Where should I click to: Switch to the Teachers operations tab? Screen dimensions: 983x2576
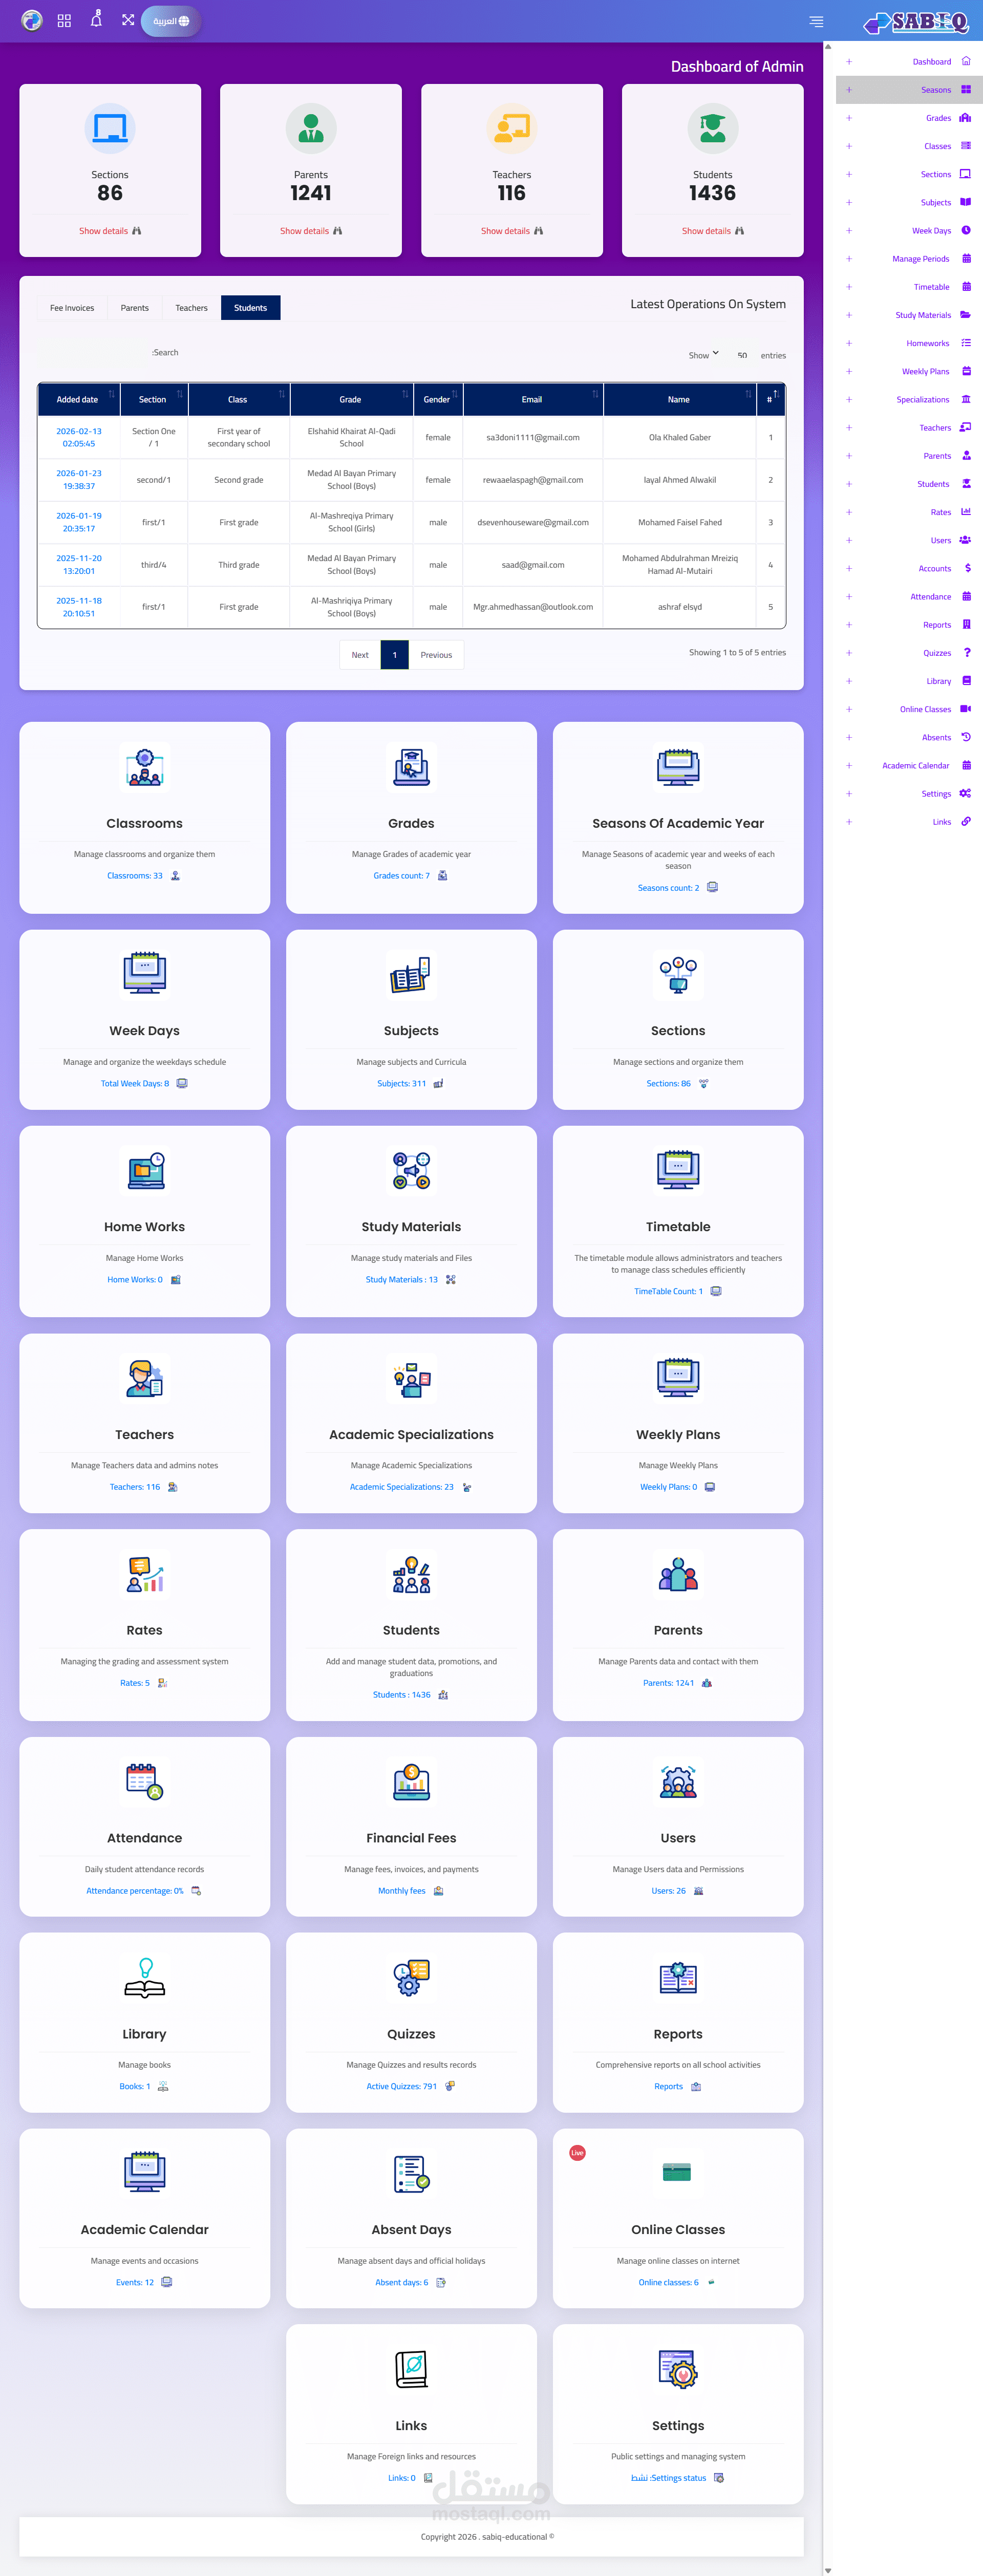191,308
